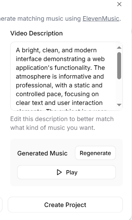This screenshot has width=132, height=220.
Task: Click the partially visible button left of Create Project
Action: pos(1,205)
